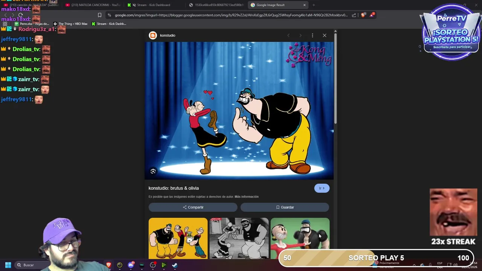This screenshot has width=482, height=271.
Task: Open the Windows Start menu
Action: click(x=8, y=265)
